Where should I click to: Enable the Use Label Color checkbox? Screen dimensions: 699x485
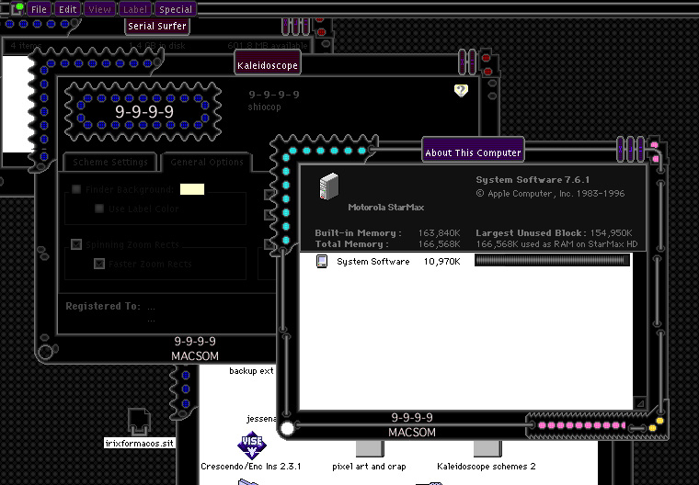click(x=99, y=209)
